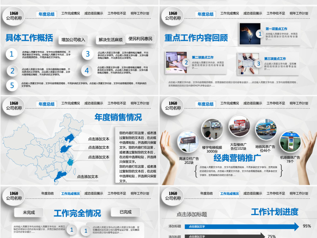This screenshot has width=317, height=238.
Task: Click the dark 75% progress arrow bar
Action: tap(225, 236)
